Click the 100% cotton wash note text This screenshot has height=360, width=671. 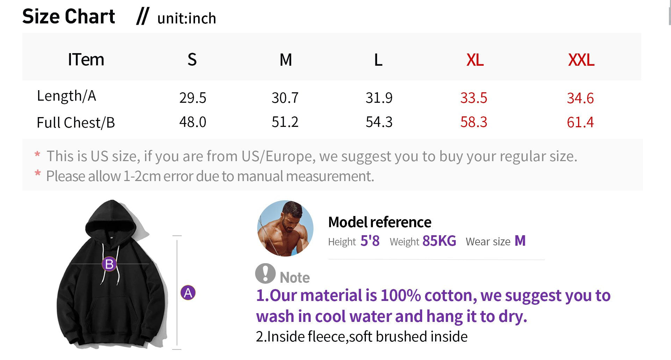point(433,306)
